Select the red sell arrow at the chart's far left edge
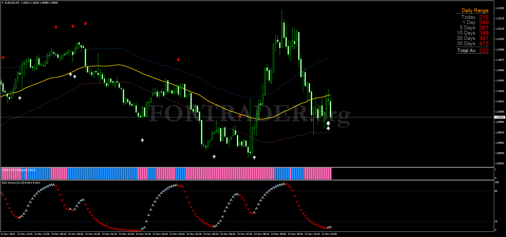This screenshot has height=237, width=506. point(3,57)
